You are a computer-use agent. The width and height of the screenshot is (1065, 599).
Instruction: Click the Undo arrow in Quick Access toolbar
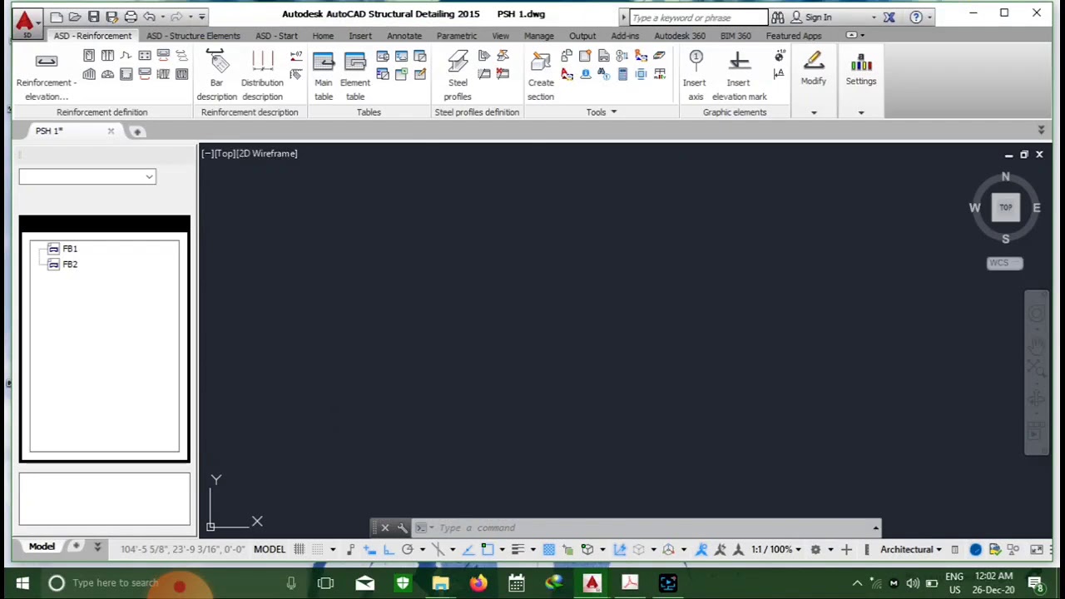tap(149, 17)
